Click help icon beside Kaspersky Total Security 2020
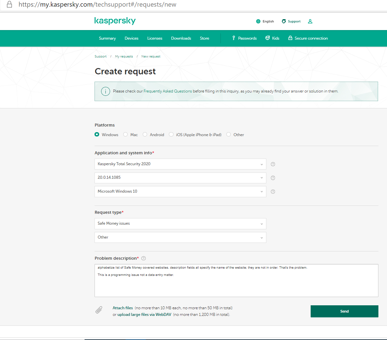This screenshot has width=387, height=340. point(273,164)
